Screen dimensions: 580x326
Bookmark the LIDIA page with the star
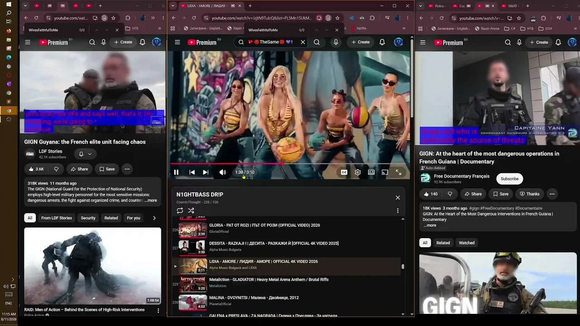[338, 18]
